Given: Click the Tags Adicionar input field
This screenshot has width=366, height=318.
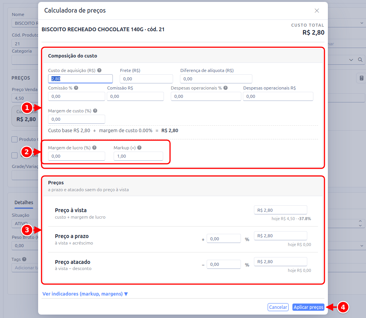Looking at the screenshot, I should [x=25, y=268].
